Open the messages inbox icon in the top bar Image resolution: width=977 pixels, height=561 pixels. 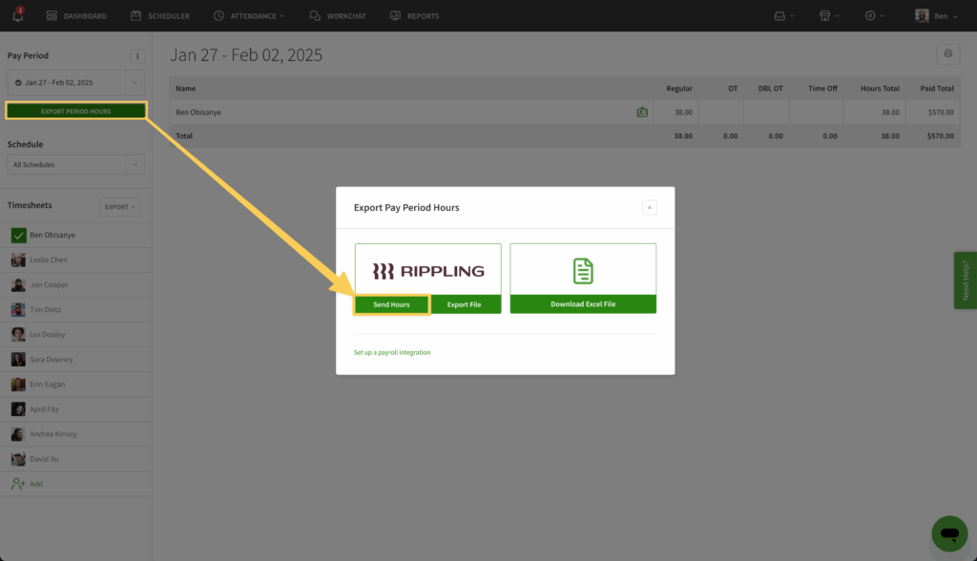[780, 14]
